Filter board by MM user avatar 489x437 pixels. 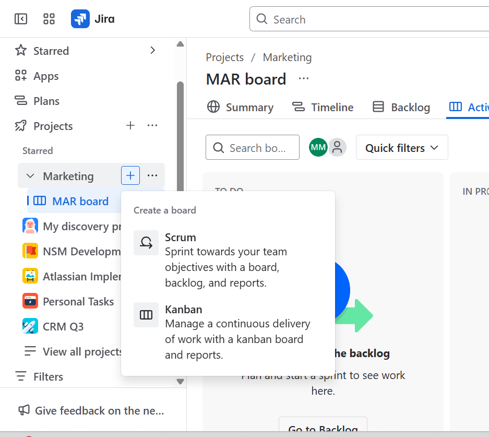(318, 147)
